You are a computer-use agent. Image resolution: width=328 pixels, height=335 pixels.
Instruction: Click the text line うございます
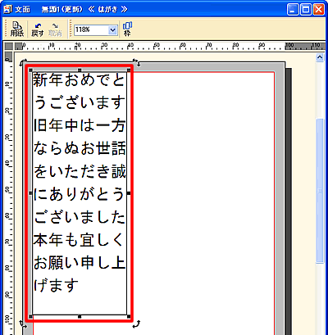(80, 103)
